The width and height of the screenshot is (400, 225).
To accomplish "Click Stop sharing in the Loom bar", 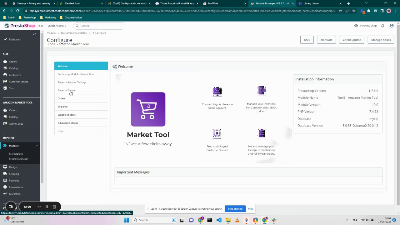I will click(x=235, y=209).
